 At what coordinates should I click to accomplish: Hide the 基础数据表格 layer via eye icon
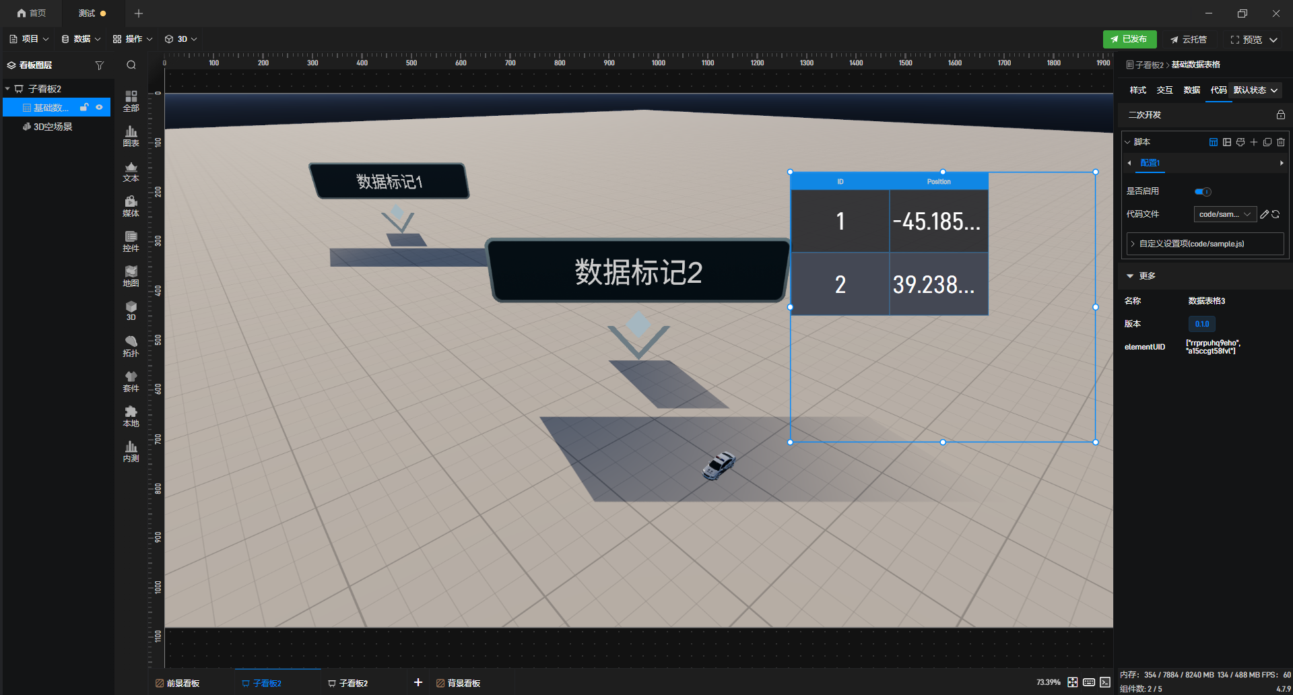tap(99, 107)
